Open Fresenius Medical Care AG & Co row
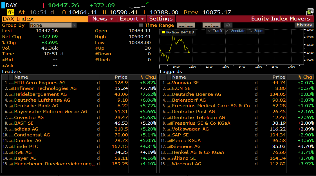Viewport: 316px width, 176px height. [211, 106]
